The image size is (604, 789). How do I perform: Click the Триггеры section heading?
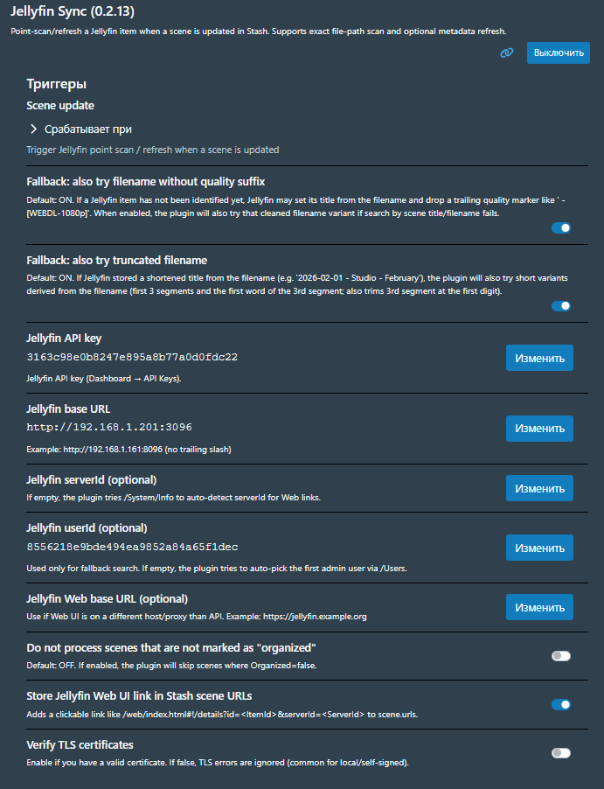click(x=56, y=84)
